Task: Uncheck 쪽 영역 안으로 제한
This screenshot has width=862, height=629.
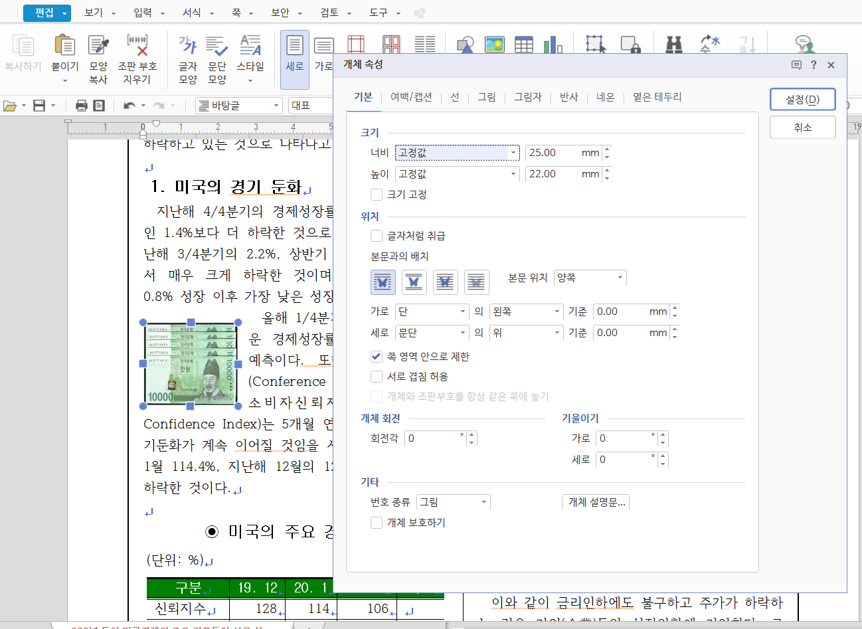Action: coord(377,357)
